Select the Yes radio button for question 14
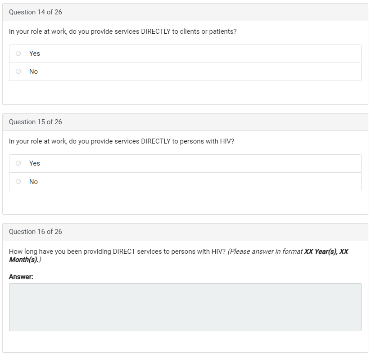Screen dimensions: 371x355 click(18, 54)
